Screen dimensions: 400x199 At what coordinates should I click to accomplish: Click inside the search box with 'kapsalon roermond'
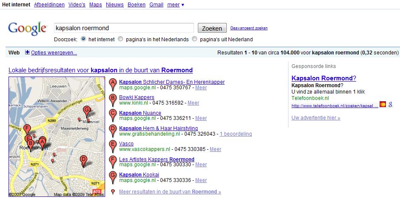point(124,28)
